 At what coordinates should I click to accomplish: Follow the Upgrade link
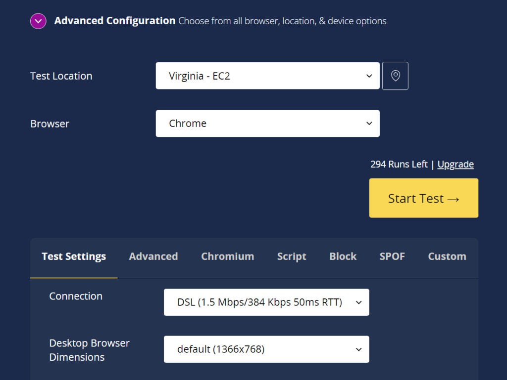[x=456, y=165]
